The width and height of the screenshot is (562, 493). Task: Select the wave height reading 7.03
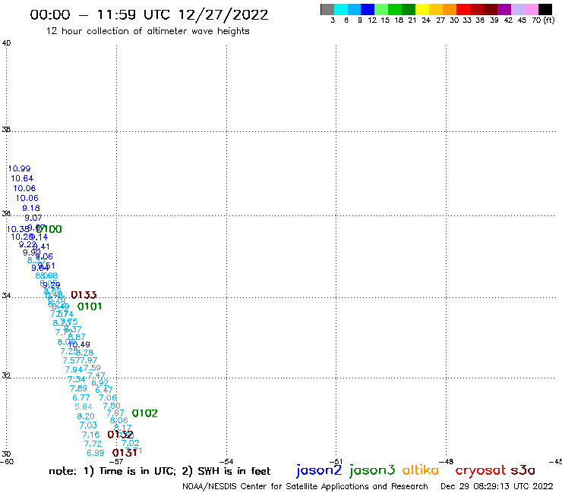[88, 425]
